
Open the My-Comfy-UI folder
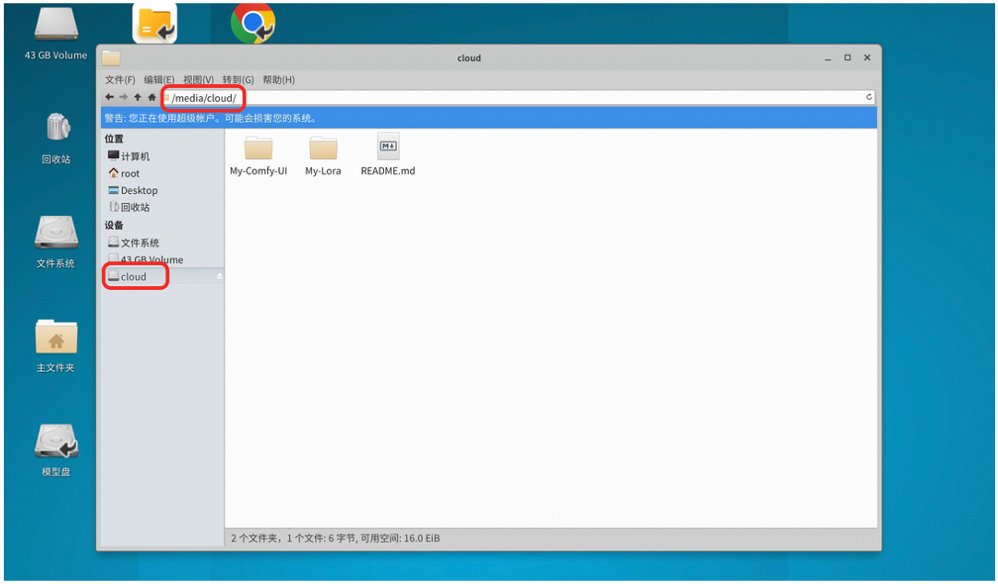(x=258, y=148)
